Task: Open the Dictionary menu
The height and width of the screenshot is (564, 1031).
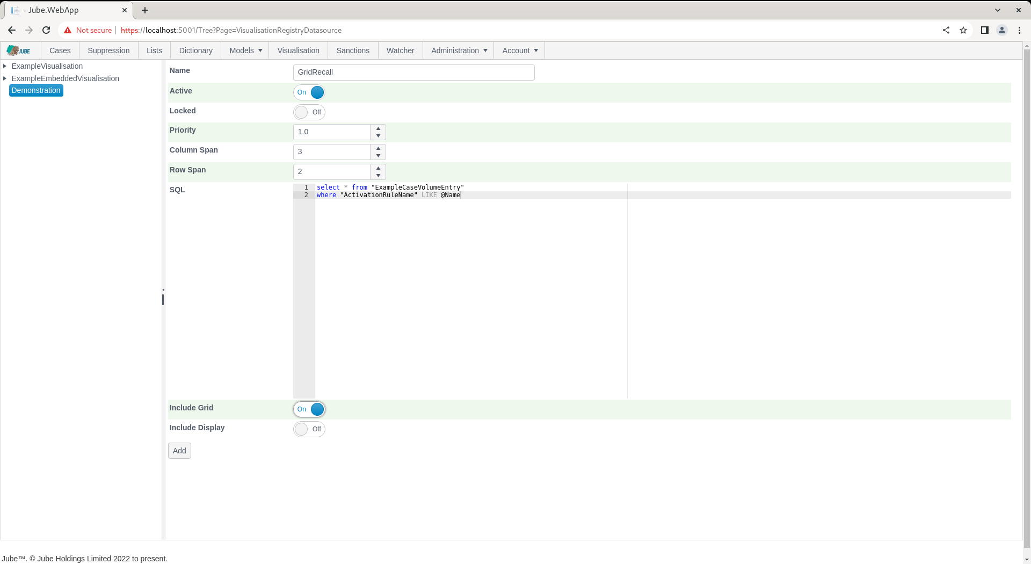Action: (x=195, y=50)
